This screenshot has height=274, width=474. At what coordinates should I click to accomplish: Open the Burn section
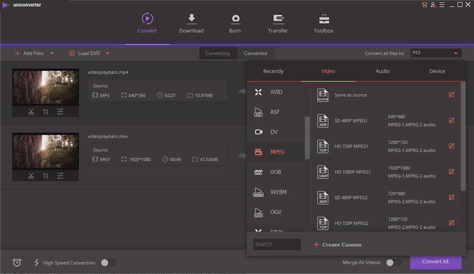pos(235,23)
